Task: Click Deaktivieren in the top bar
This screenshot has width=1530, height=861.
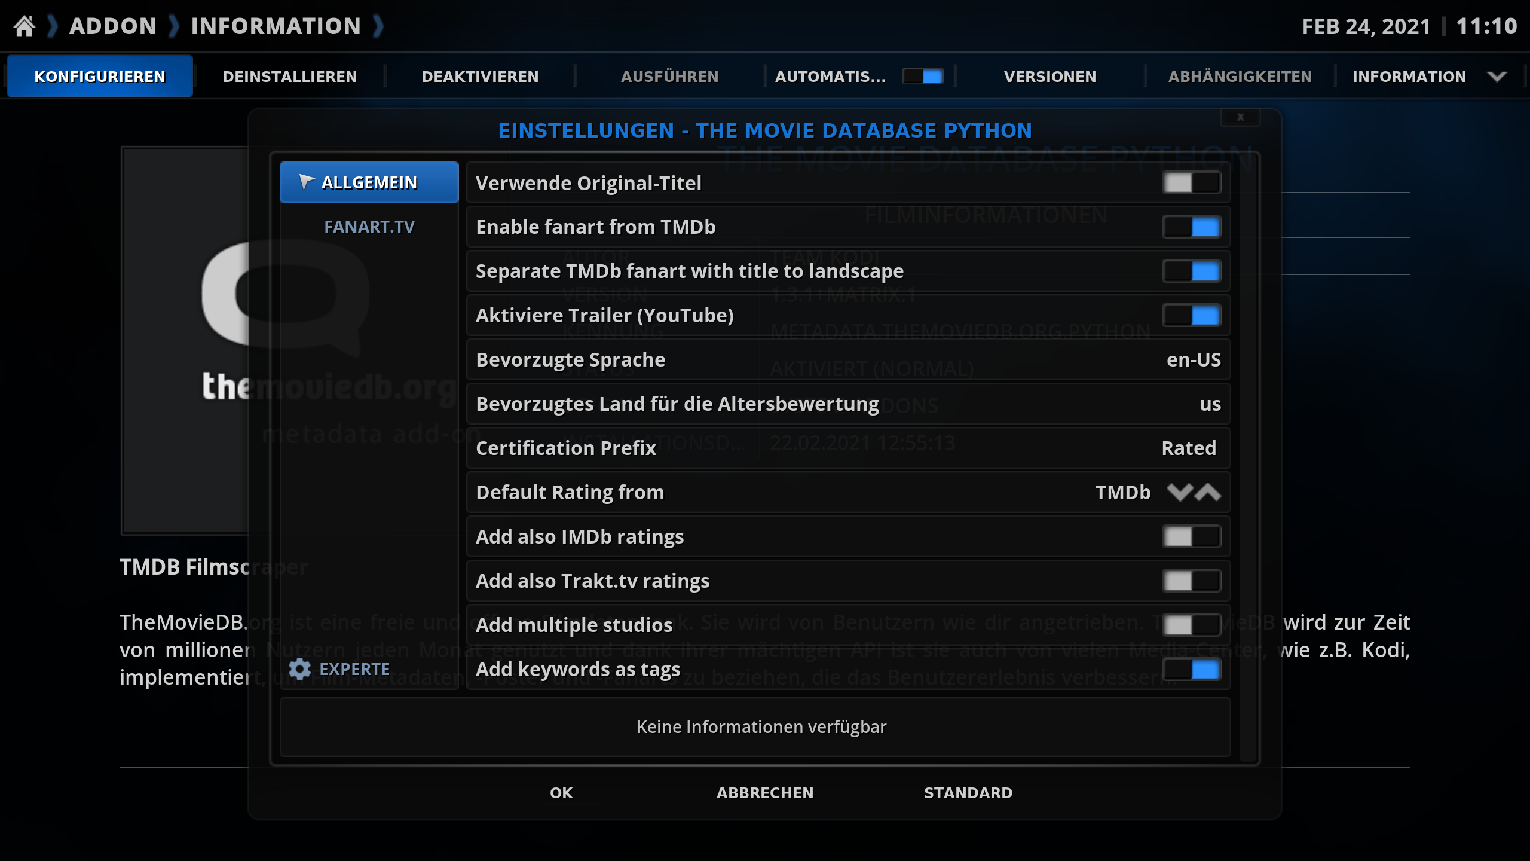Action: click(x=480, y=77)
